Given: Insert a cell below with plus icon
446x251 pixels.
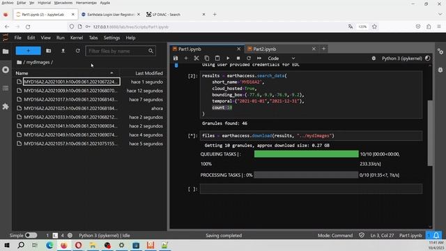Looking at the screenshot, I should (x=186, y=58).
